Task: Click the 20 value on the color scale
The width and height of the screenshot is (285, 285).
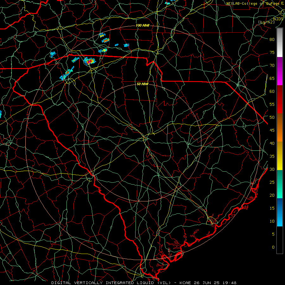Action: (x=272, y=195)
